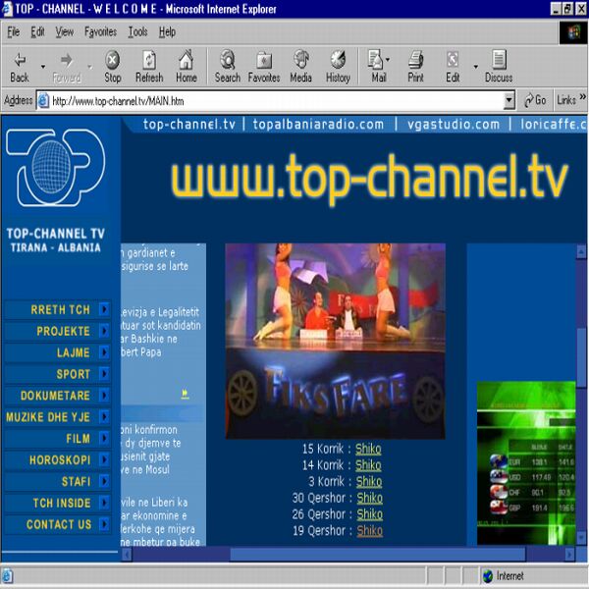This screenshot has width=589, height=589.
Task: Click the page icon in address bar
Action: [x=43, y=101]
